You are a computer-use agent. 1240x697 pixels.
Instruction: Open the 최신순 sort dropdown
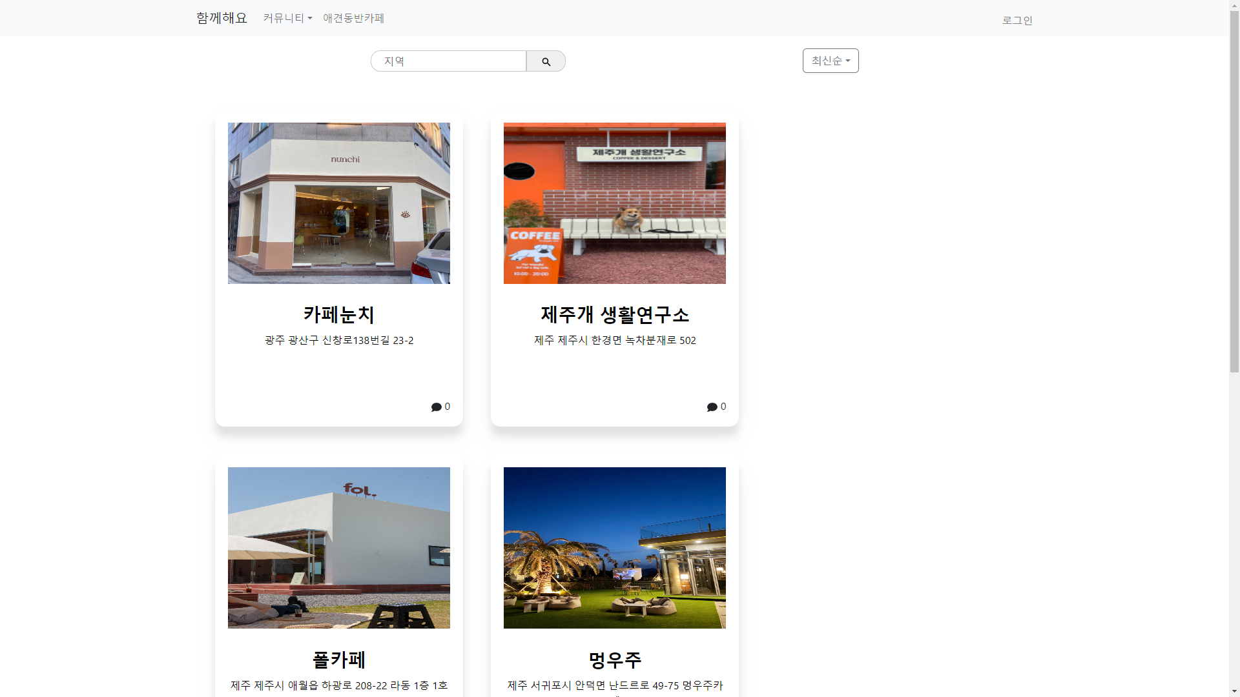(831, 61)
